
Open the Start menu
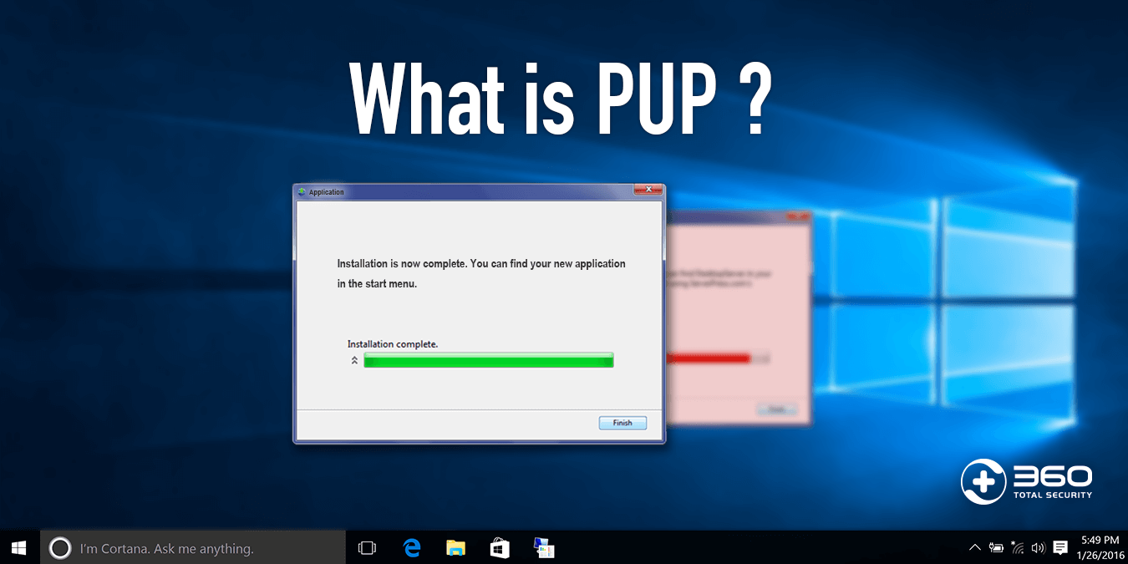[x=18, y=547]
